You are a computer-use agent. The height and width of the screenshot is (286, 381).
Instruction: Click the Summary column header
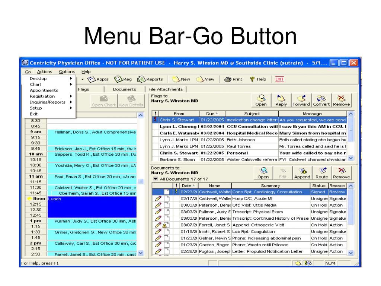pyautogui.click(x=271, y=185)
